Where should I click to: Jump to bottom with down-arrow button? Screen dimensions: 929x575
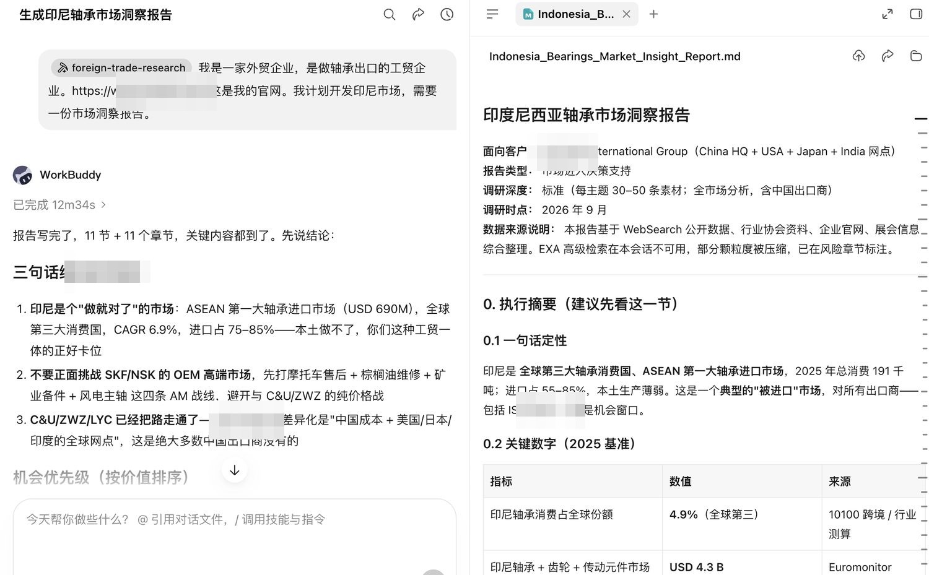(x=235, y=470)
